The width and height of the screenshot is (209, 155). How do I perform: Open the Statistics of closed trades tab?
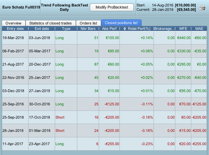tap(50, 23)
